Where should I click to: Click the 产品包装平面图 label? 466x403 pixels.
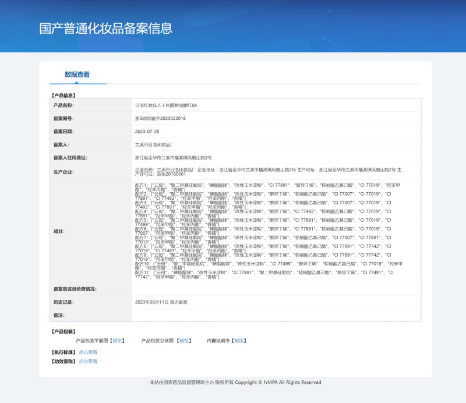pos(92,341)
